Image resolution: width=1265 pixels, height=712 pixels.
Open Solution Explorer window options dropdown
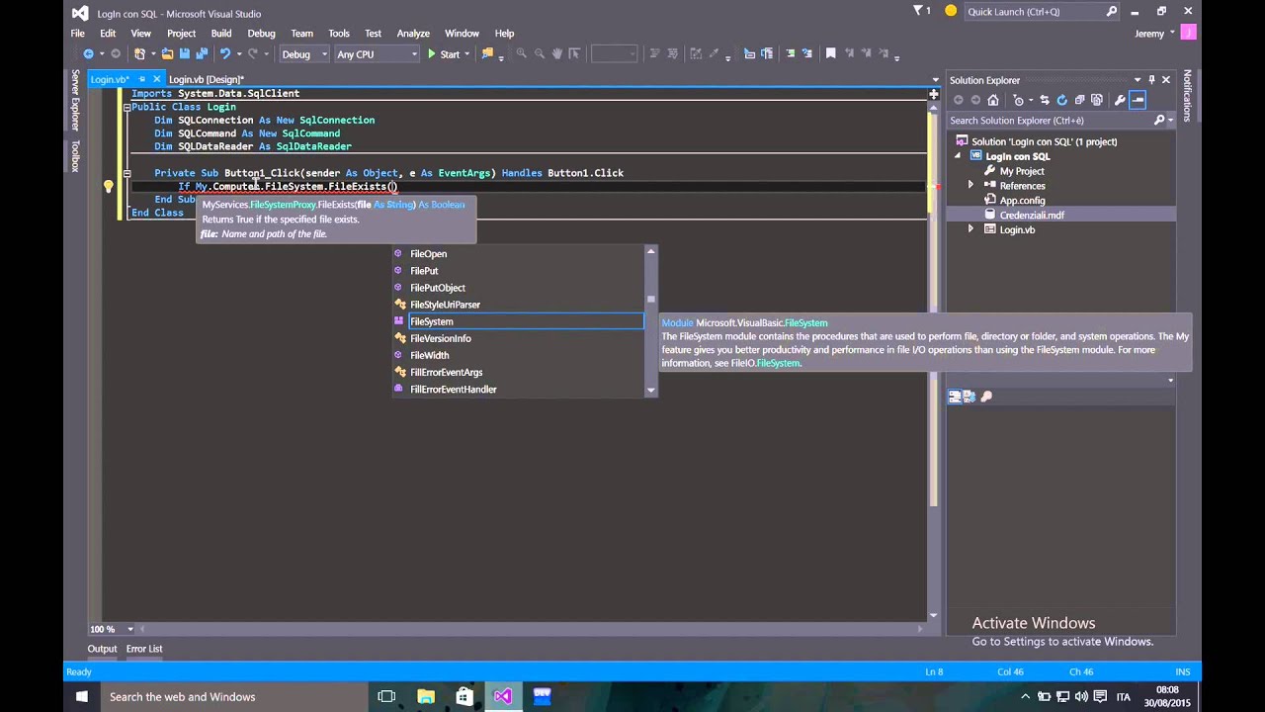coord(1138,80)
